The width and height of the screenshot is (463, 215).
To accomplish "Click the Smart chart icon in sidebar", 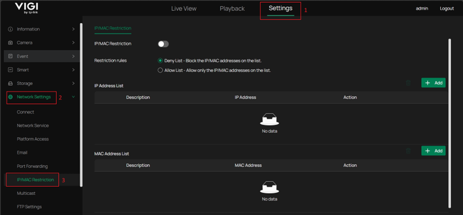I will [10, 70].
